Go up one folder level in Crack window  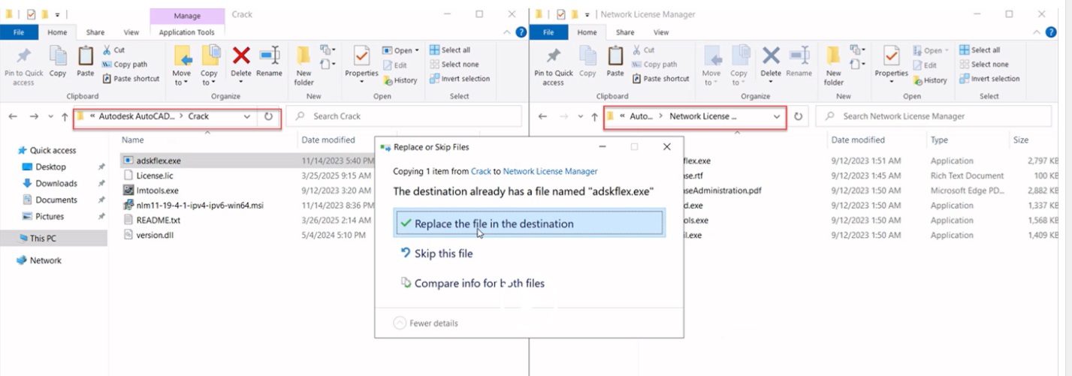(65, 117)
